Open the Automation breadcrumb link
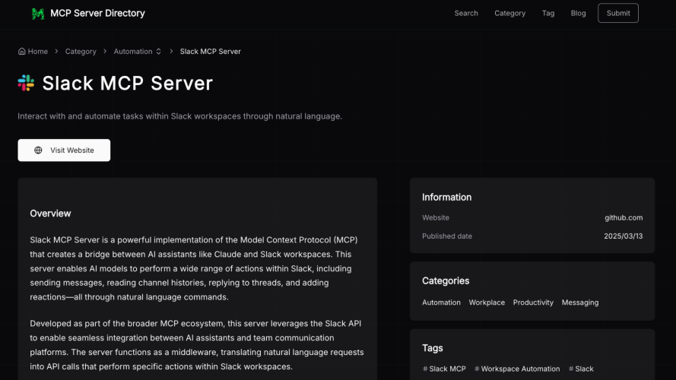The image size is (676, 380). tap(133, 51)
